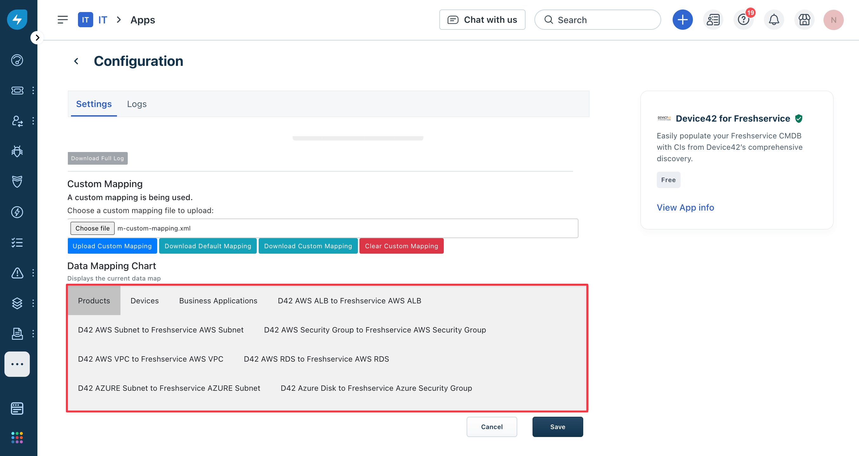Go back using the Configuration chevron
The image size is (859, 456).
pos(76,61)
